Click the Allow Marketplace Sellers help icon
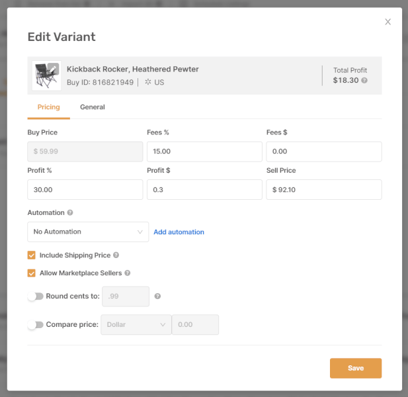The height and width of the screenshot is (397, 408). [127, 273]
